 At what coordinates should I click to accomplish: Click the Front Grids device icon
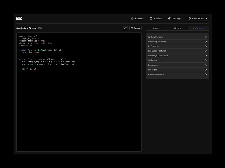(190, 18)
